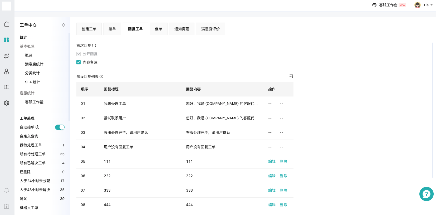Open the ticket center grid icon
Image resolution: width=436 pixels, height=215 pixels.
(7, 40)
